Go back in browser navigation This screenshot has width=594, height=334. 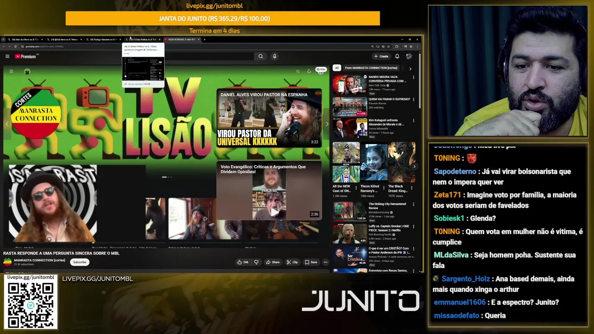coord(4,46)
